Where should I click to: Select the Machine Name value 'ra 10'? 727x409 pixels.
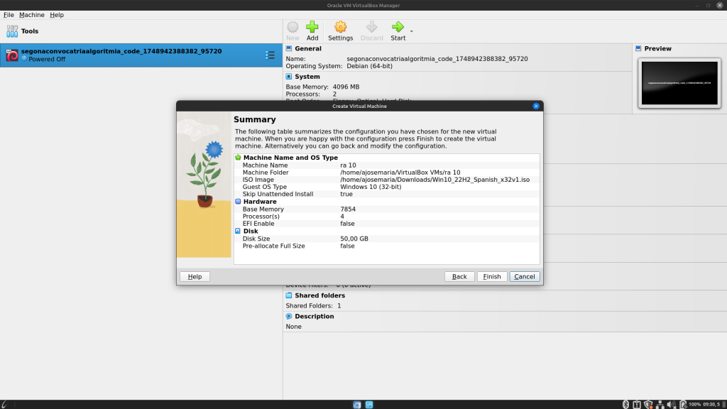click(348, 165)
